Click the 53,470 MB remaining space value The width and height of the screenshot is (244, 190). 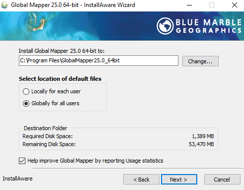pyautogui.click(x=201, y=144)
